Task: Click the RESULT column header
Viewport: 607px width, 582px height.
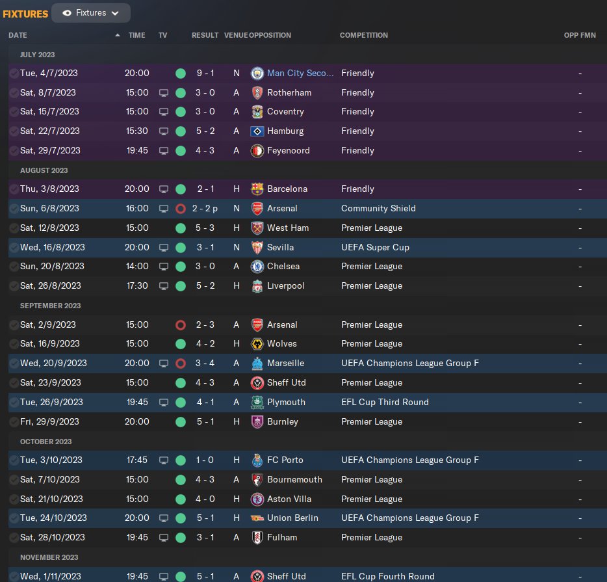Action: click(x=205, y=35)
